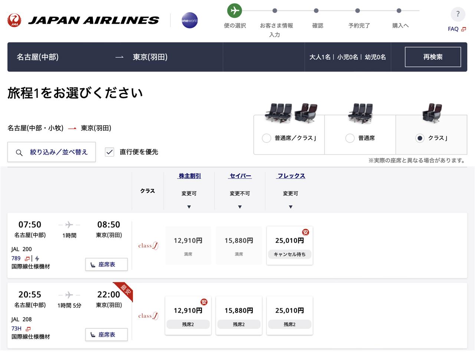
Task: Toggle the 直行便を優先 checkbox
Action: coord(109,152)
